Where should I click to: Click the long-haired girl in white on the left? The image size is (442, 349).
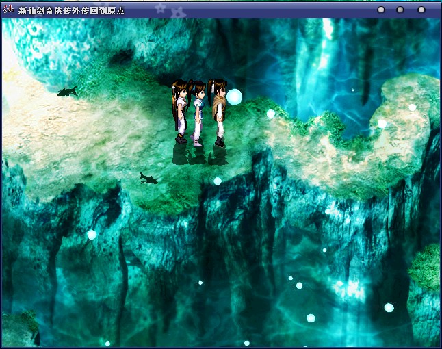coord(180,112)
